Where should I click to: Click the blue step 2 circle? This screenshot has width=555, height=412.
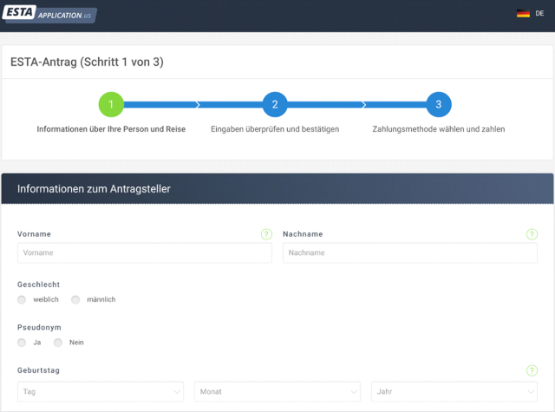tap(275, 104)
